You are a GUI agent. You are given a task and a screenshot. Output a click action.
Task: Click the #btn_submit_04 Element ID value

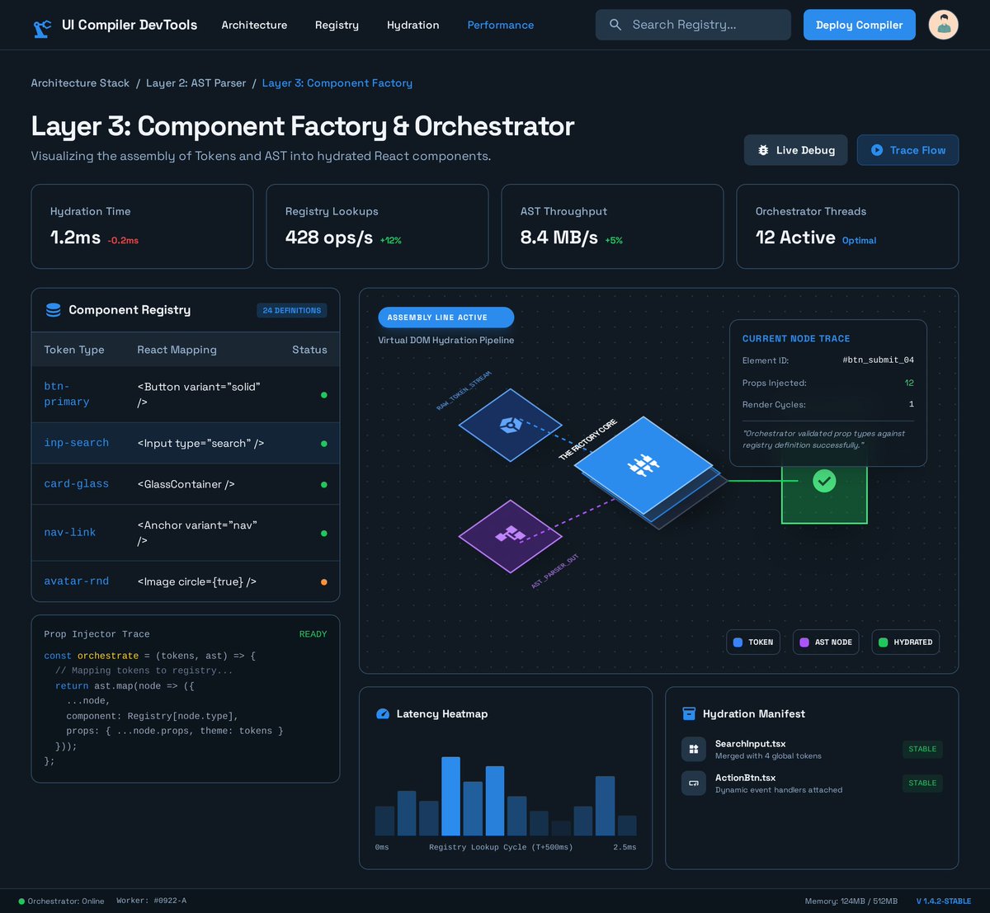(x=878, y=360)
